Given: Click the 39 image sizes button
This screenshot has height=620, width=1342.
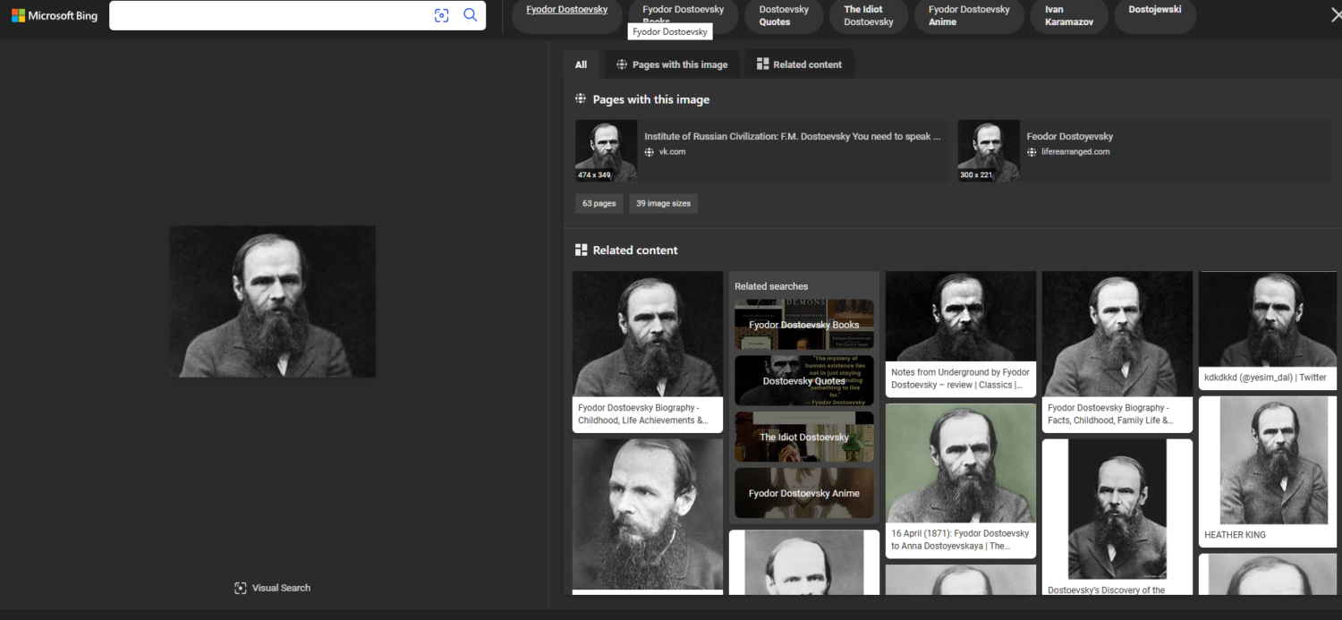Looking at the screenshot, I should [663, 203].
